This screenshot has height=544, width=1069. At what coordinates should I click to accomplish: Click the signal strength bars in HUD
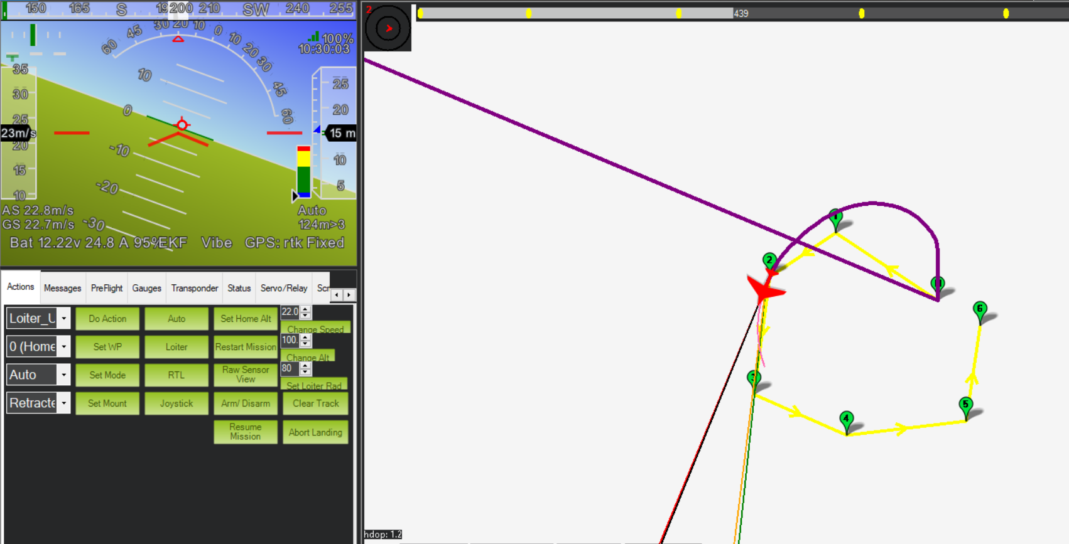[313, 37]
